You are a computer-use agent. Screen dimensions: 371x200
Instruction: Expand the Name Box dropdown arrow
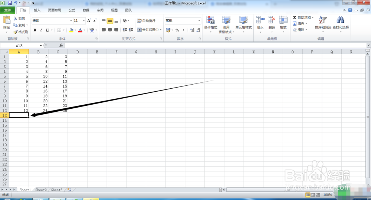[41, 45]
